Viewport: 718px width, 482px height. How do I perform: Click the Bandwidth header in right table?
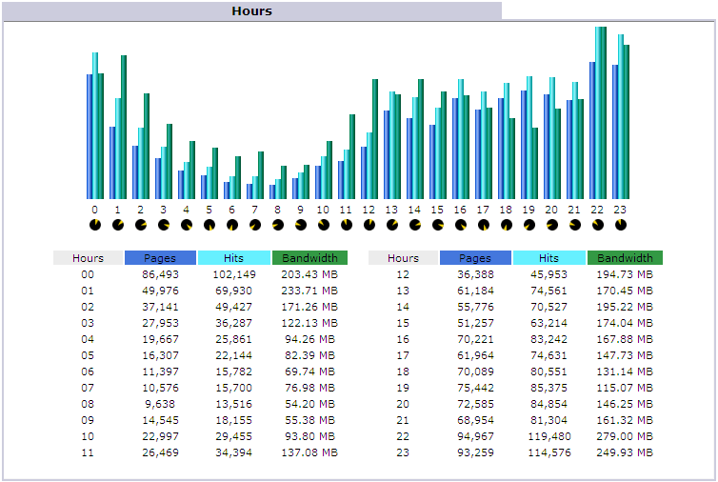(x=625, y=258)
